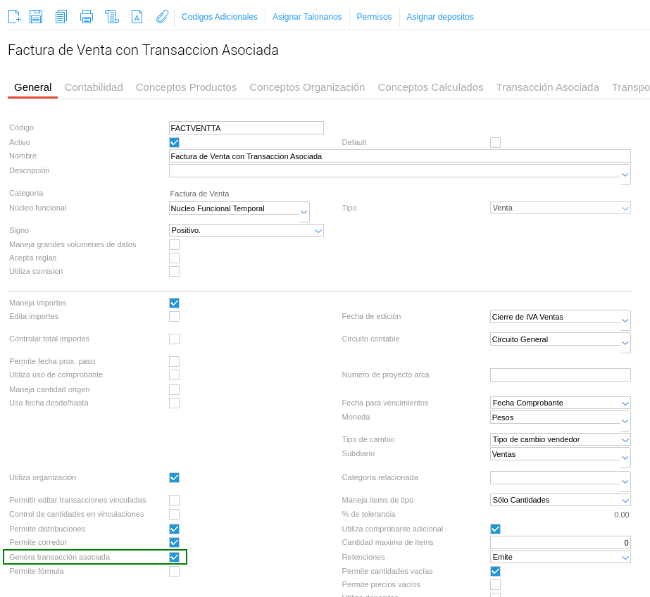Open the Transacción Asociada tab

547,87
